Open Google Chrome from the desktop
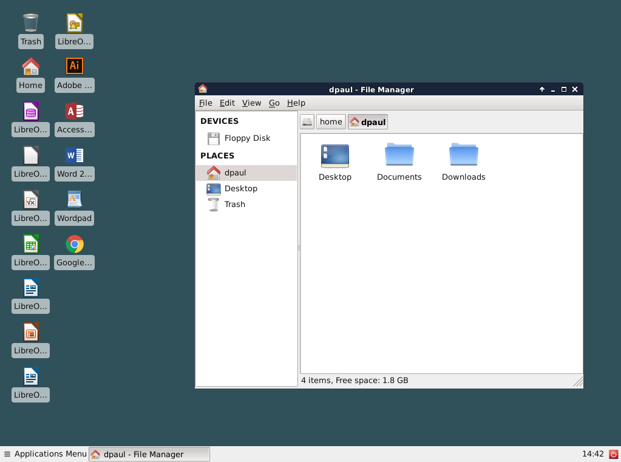This screenshot has height=462, width=621. [x=74, y=245]
